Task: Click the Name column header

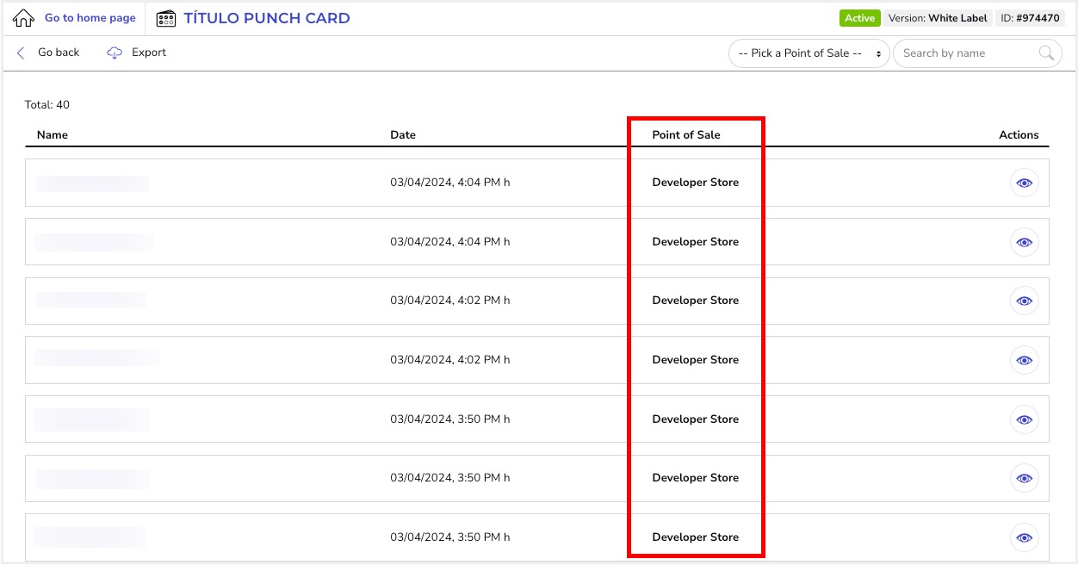Action: (x=53, y=134)
